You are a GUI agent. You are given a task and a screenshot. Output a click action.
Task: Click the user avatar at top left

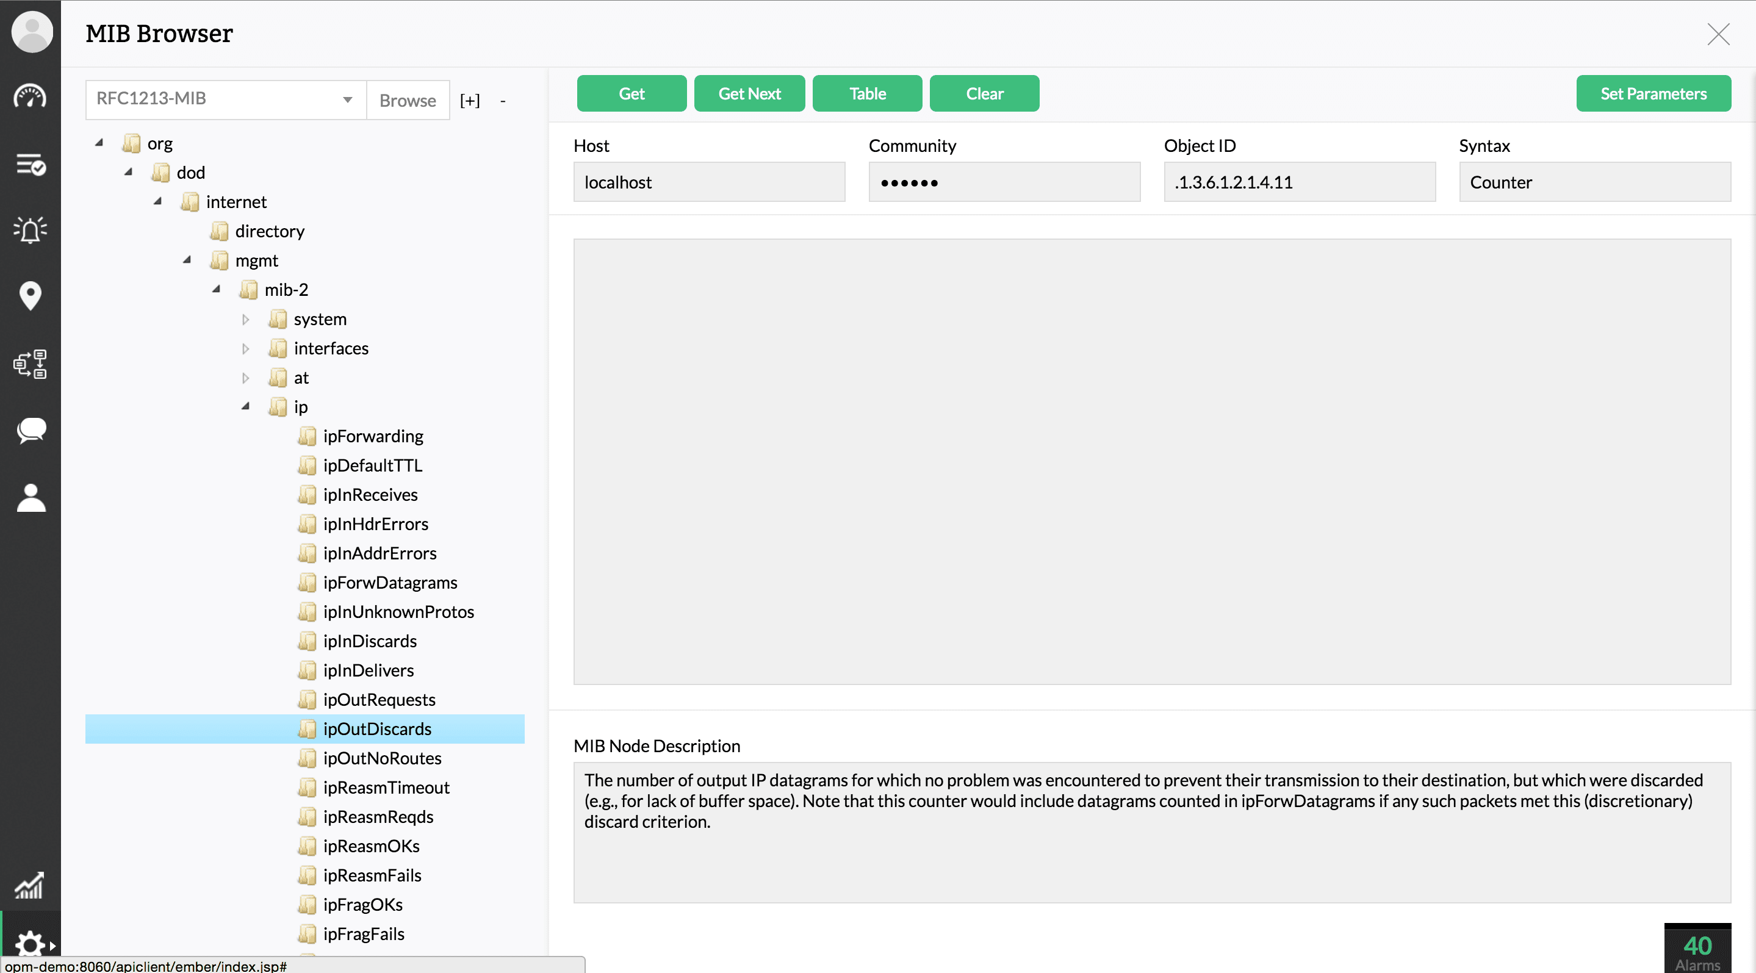click(31, 32)
